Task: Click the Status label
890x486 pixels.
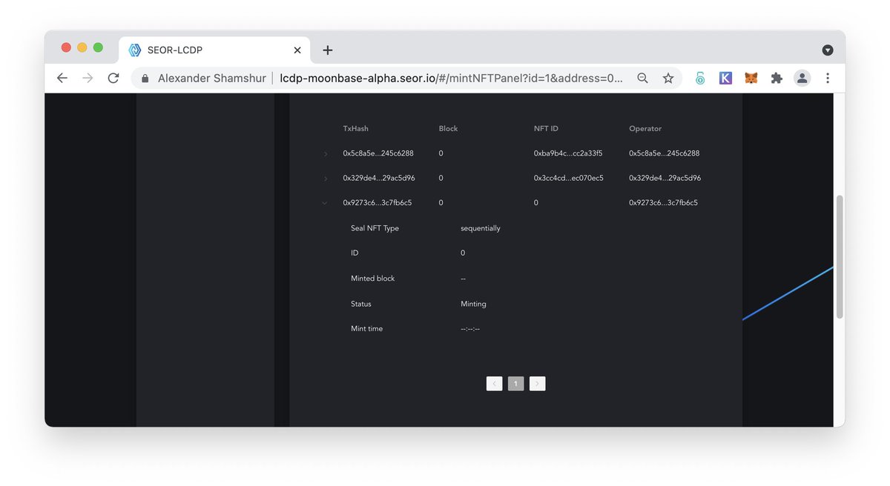Action: [x=361, y=304]
